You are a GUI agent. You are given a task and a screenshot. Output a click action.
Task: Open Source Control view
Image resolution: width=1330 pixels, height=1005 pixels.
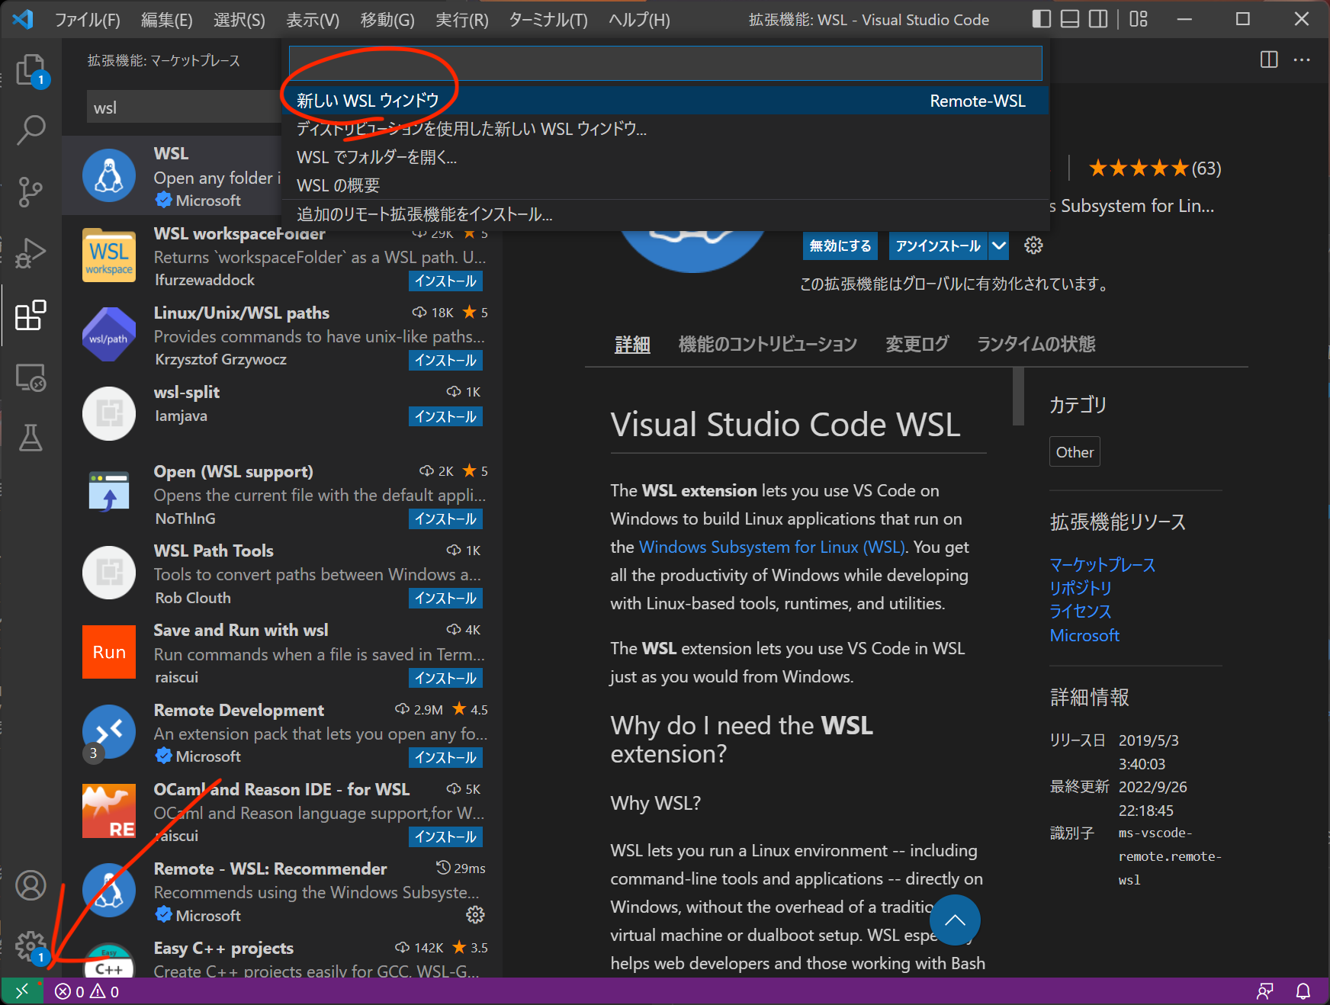pyautogui.click(x=31, y=191)
